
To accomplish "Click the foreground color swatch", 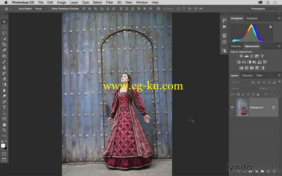I will (x=3, y=146).
